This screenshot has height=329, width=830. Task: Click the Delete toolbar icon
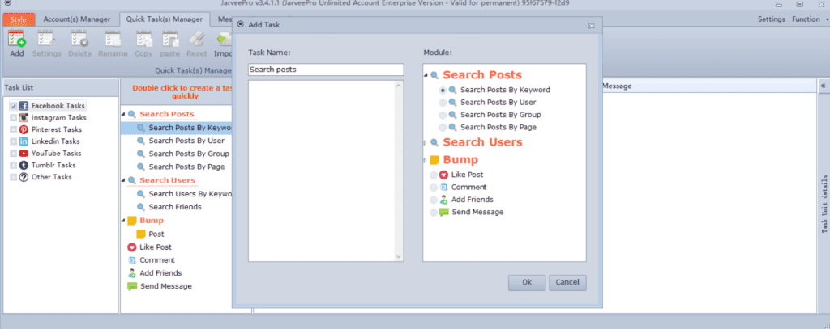click(x=79, y=39)
